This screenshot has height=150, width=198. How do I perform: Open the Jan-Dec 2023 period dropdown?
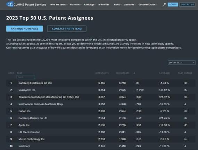coord(182,62)
